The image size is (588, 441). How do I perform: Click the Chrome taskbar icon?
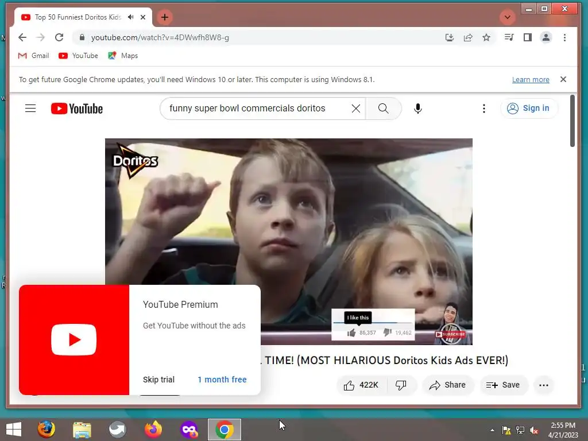tap(225, 430)
